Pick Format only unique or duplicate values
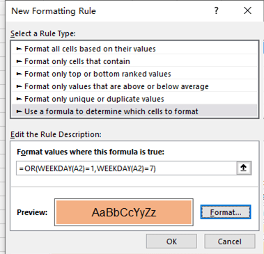 [134, 99]
